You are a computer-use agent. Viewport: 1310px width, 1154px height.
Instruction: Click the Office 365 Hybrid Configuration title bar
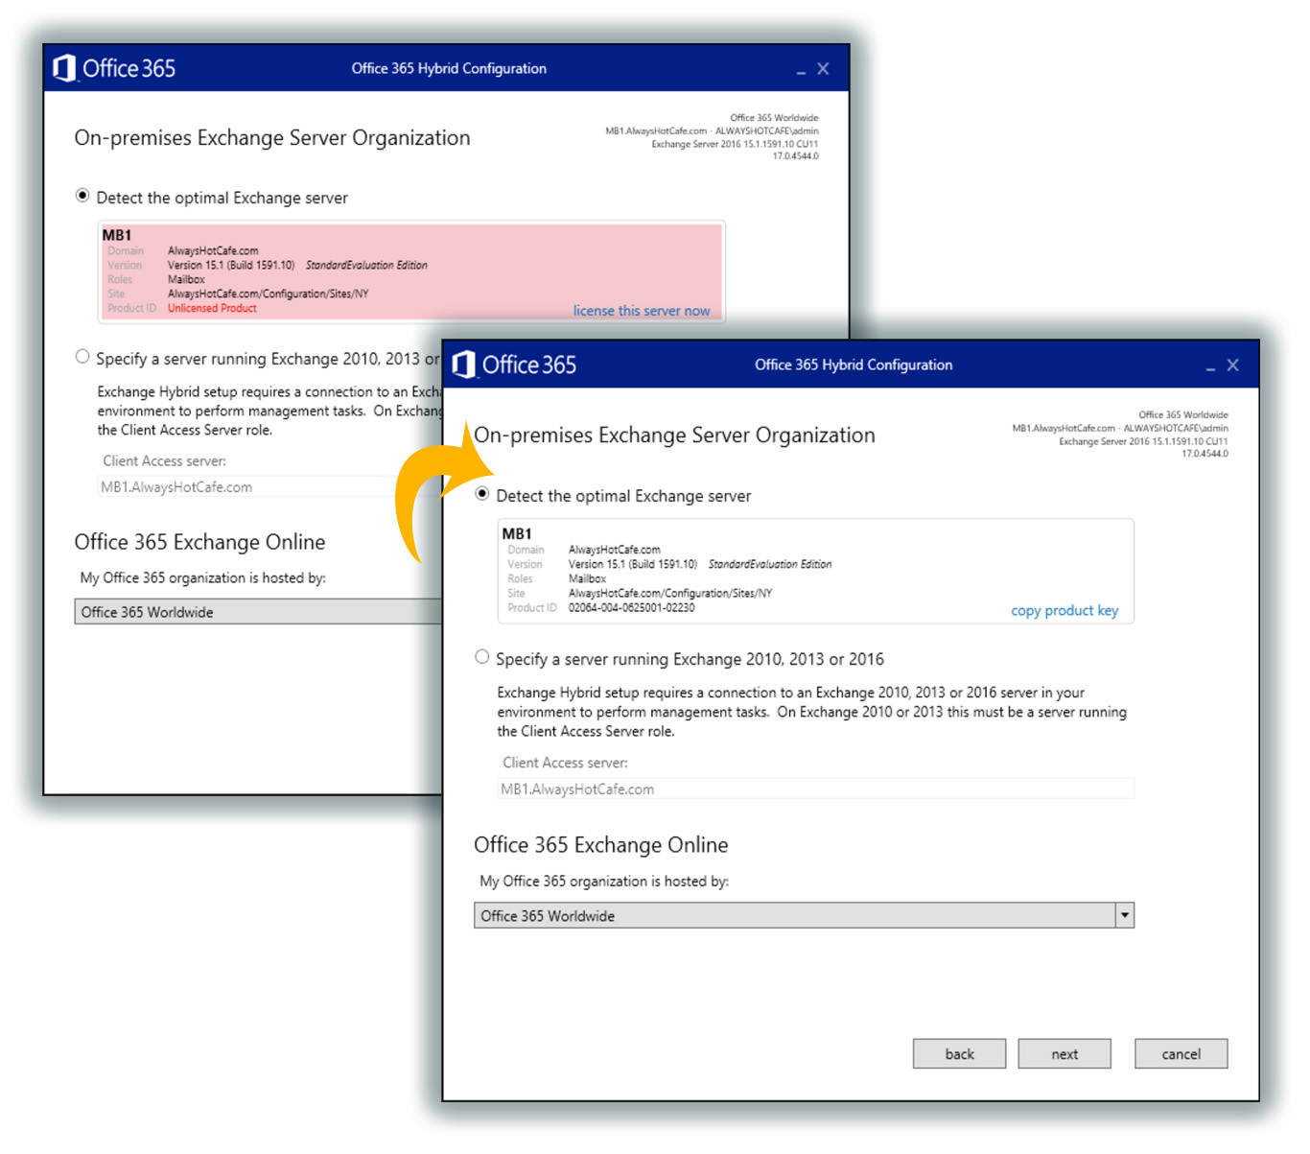(x=853, y=365)
